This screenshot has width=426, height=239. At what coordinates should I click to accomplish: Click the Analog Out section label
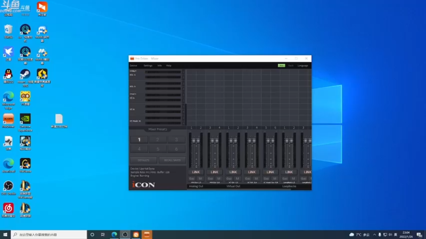click(x=196, y=186)
